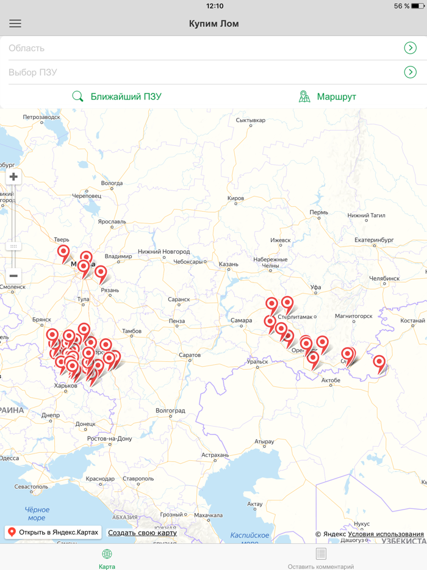Open the hamburger menu
This screenshot has height=570, width=427.
15,24
